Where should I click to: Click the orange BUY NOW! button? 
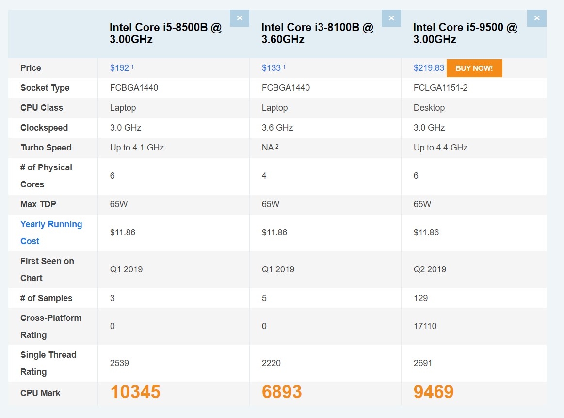(474, 68)
